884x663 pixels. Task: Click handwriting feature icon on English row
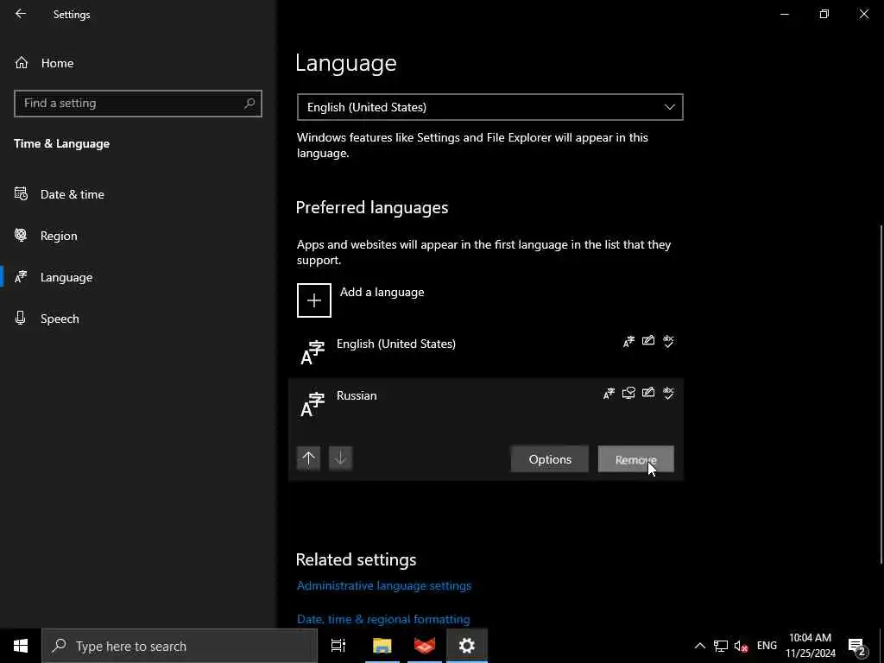coord(648,340)
